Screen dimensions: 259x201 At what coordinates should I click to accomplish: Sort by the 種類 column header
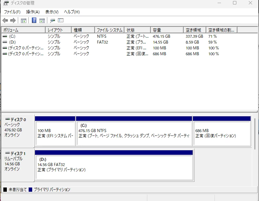click(x=83, y=30)
